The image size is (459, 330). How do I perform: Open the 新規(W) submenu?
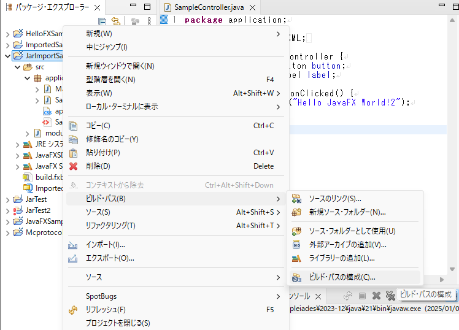coord(175,34)
